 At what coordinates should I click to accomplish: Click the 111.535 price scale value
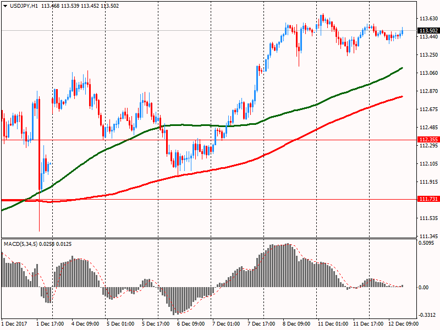pos(428,218)
